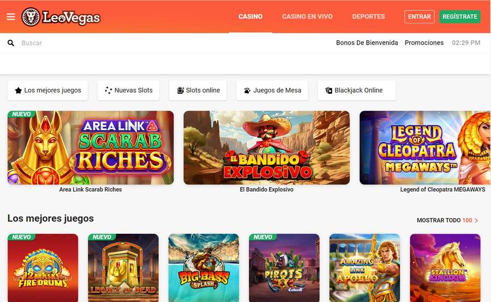
Task: Click the search magnifier icon
Action: (x=11, y=43)
